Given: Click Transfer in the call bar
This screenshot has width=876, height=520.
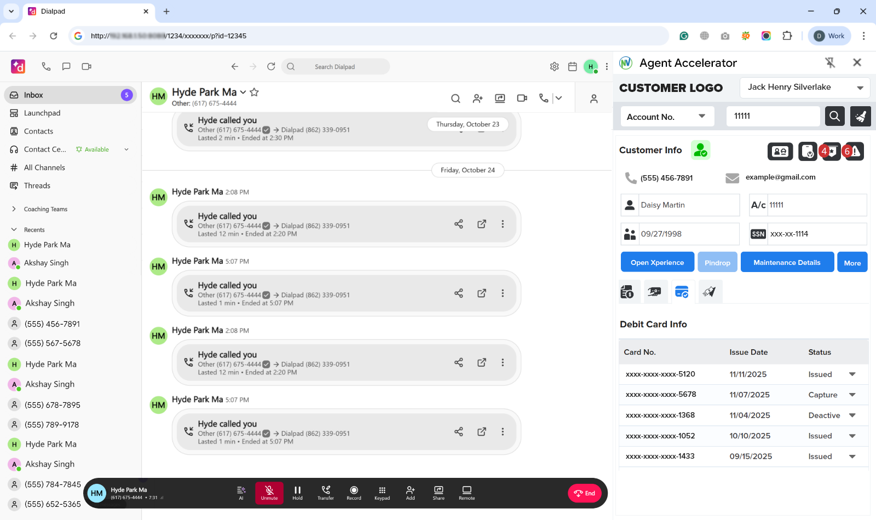Looking at the screenshot, I should coord(326,493).
